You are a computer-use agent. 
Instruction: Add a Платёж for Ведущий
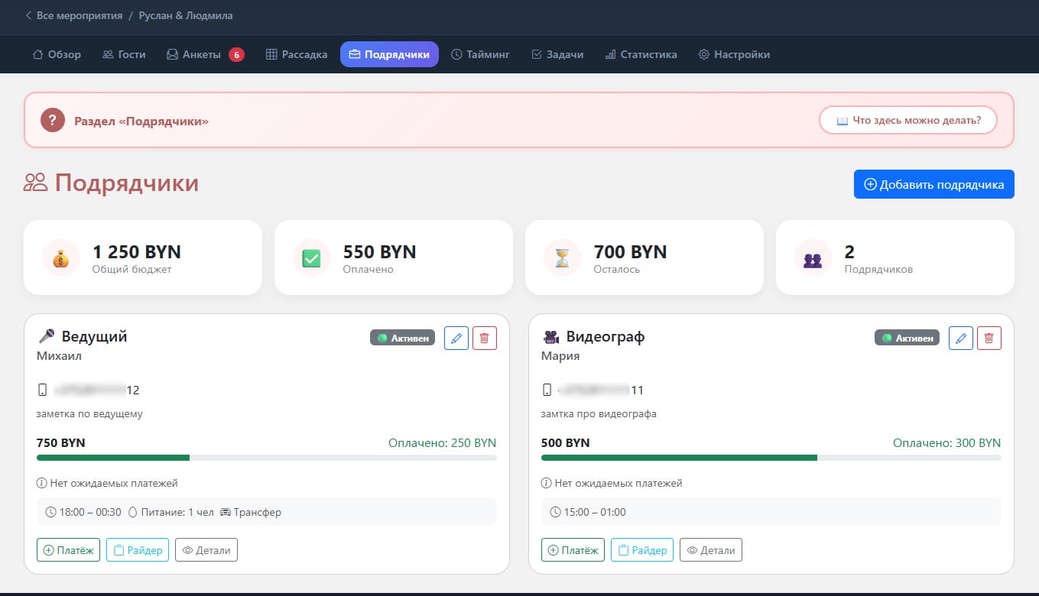pos(68,550)
